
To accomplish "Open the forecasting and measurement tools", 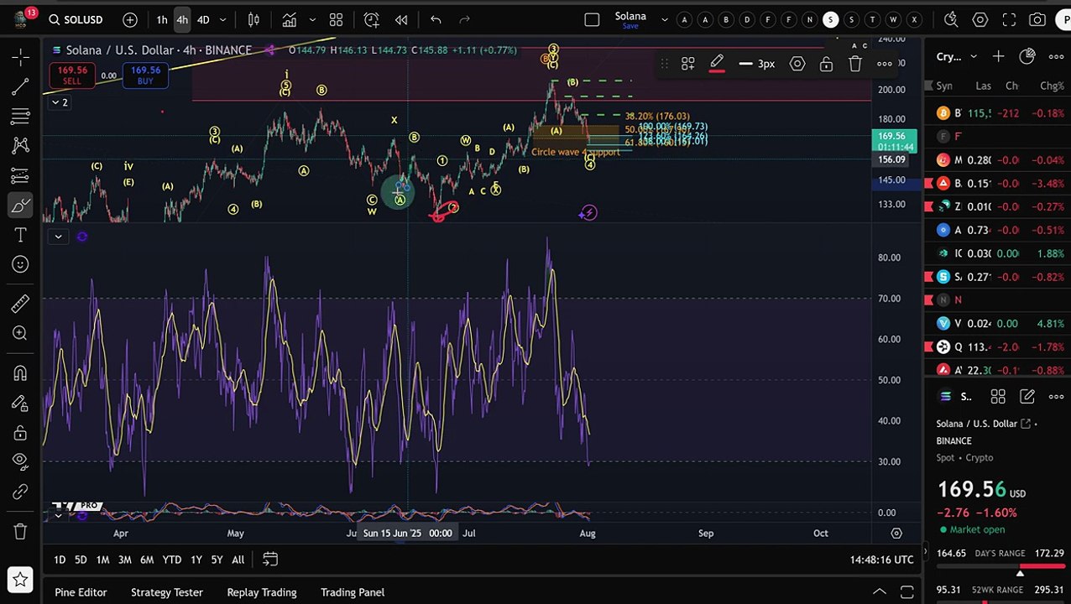I will 21,175.
